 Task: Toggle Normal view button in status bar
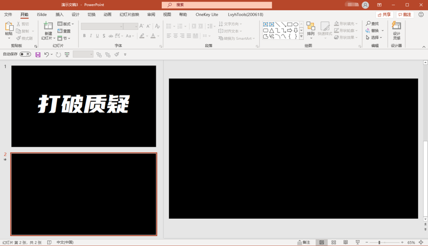coord(321,242)
